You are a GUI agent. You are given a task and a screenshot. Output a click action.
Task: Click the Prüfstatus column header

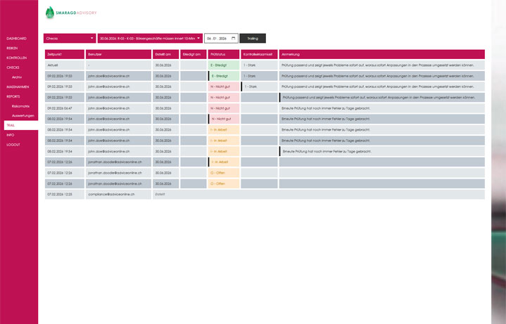pos(223,54)
